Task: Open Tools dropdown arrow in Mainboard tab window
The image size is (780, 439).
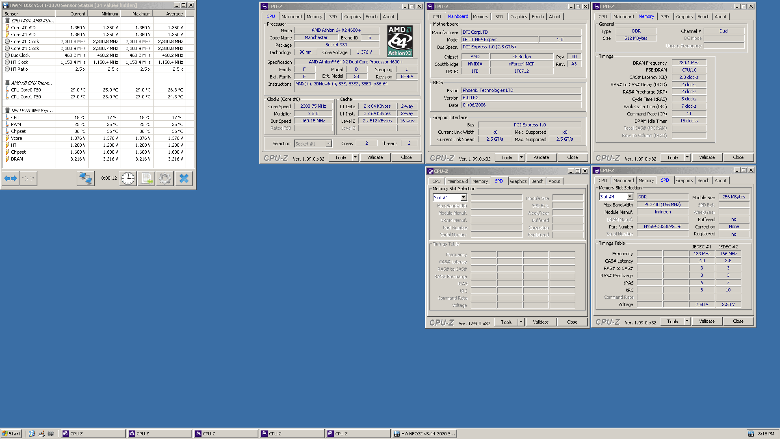Action: click(521, 157)
